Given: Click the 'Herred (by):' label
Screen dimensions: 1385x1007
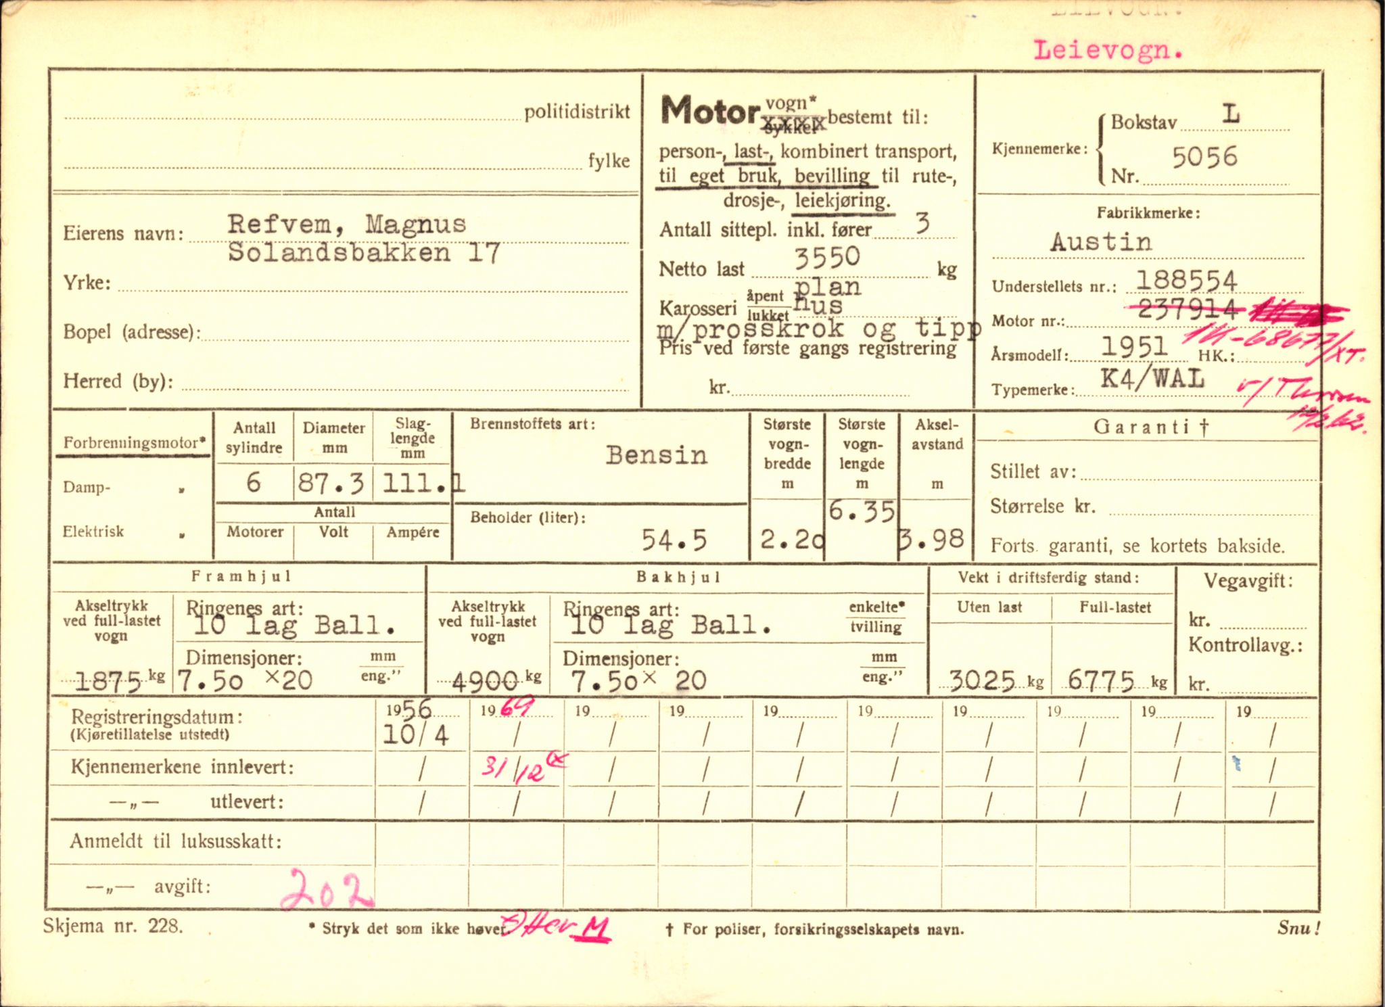Looking at the screenshot, I should [x=118, y=381].
